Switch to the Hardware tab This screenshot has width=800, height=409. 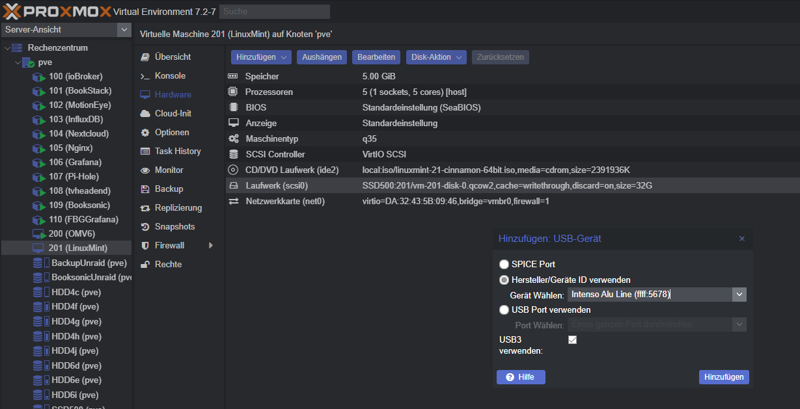tap(172, 95)
